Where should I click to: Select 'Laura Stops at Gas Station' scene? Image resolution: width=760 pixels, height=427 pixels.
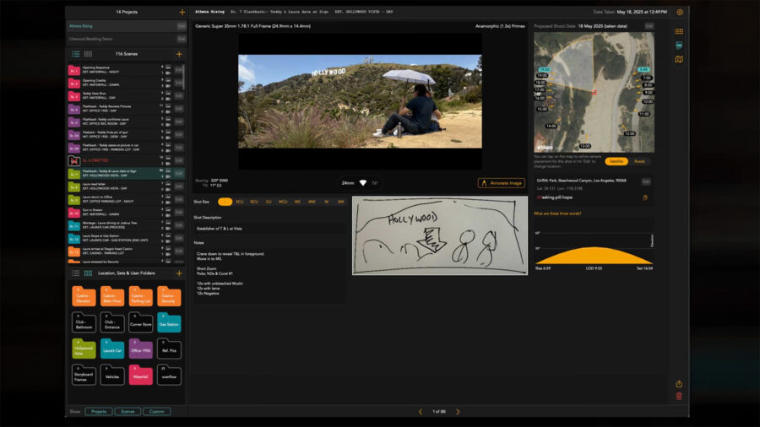coord(126,238)
